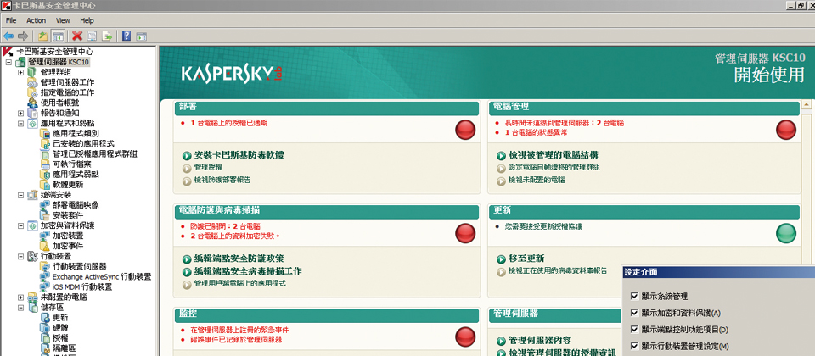
Task: Select the 已安裝的應用程式 tree icon
Action: [45, 144]
